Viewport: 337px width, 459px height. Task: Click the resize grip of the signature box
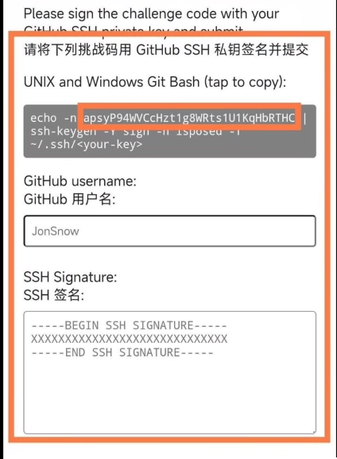pyautogui.click(x=313, y=431)
